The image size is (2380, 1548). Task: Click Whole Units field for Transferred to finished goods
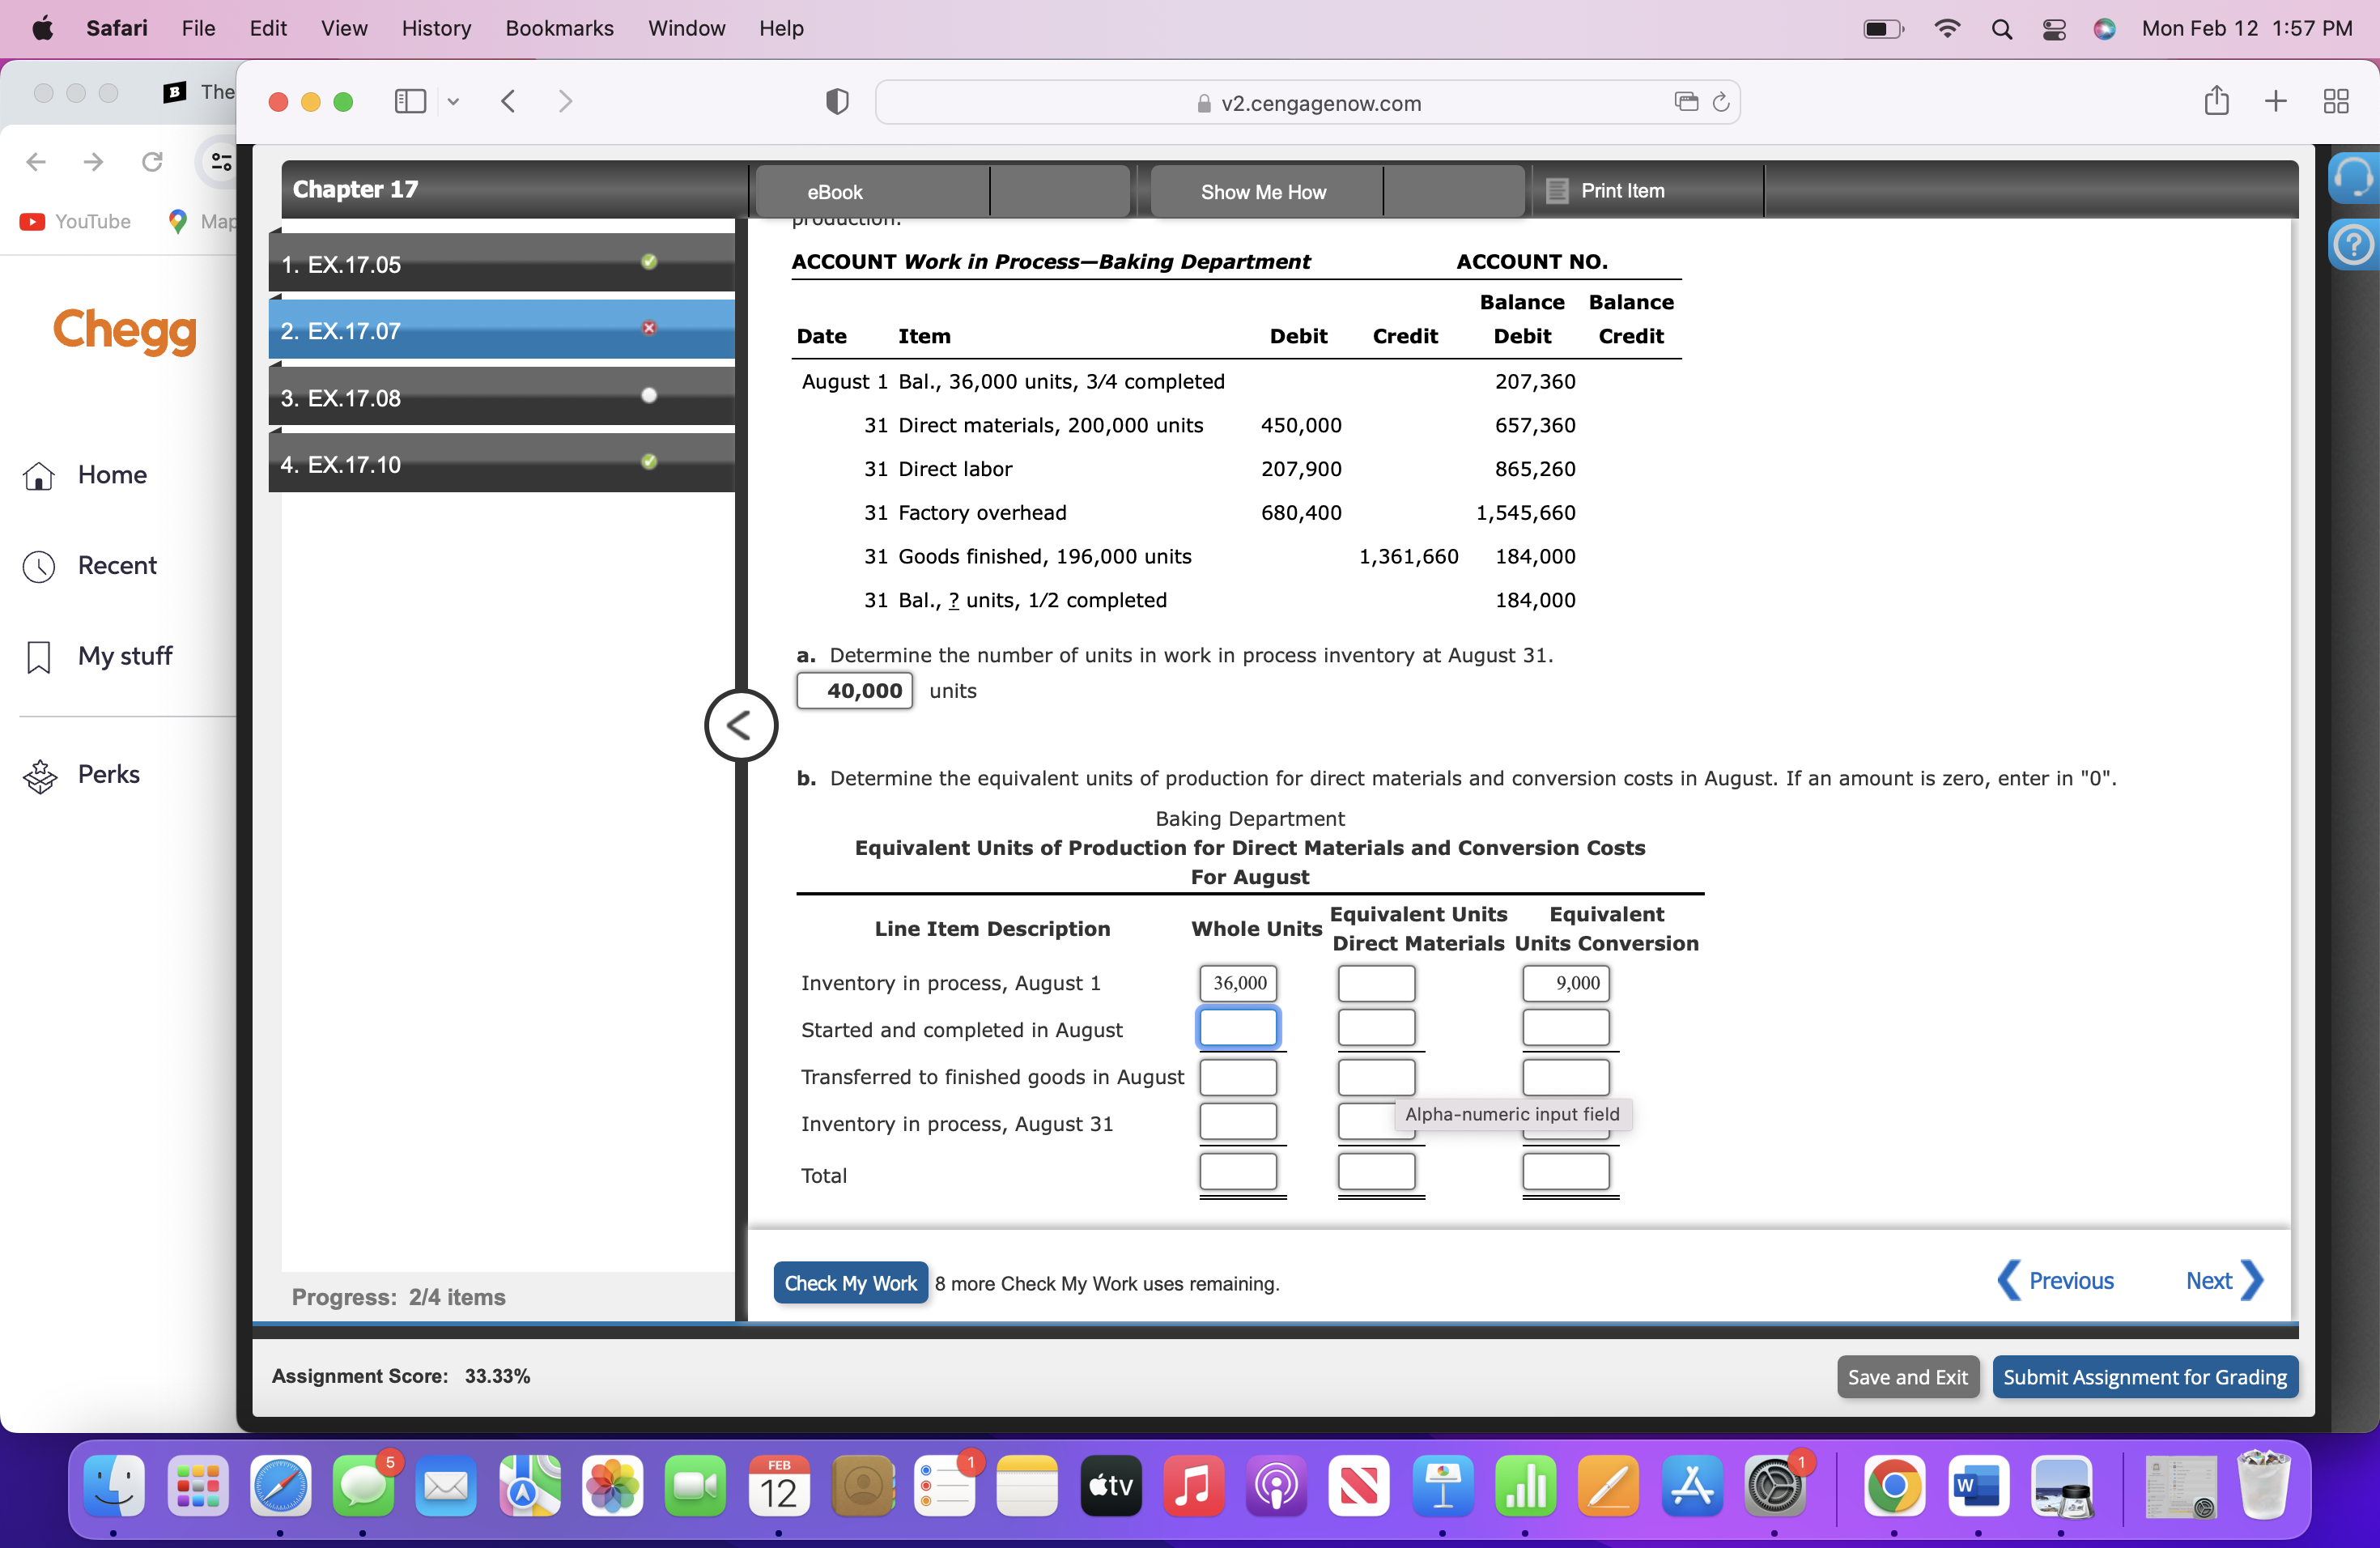point(1238,1077)
